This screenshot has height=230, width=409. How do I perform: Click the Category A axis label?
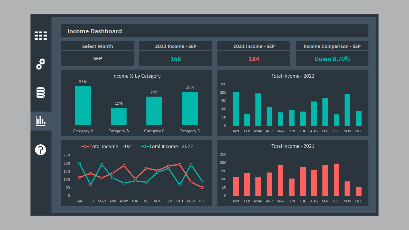coord(83,131)
